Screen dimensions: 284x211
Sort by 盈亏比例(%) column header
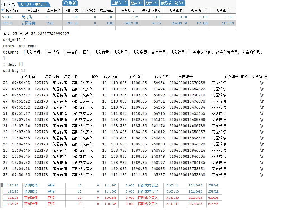(151, 10)
